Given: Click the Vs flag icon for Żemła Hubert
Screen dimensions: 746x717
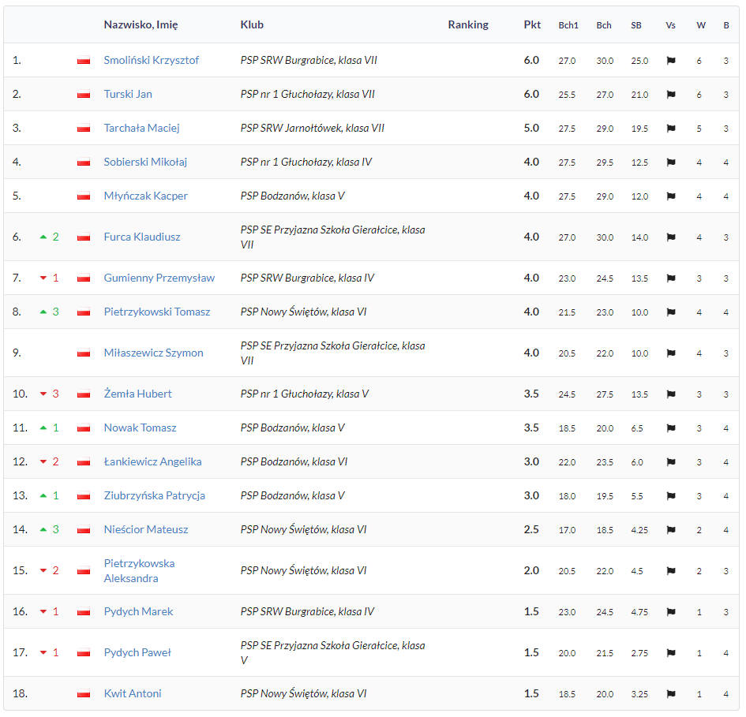Looking at the screenshot, I should coord(671,394).
